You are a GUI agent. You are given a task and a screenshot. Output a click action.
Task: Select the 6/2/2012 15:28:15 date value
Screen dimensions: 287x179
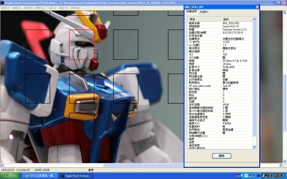(233, 33)
